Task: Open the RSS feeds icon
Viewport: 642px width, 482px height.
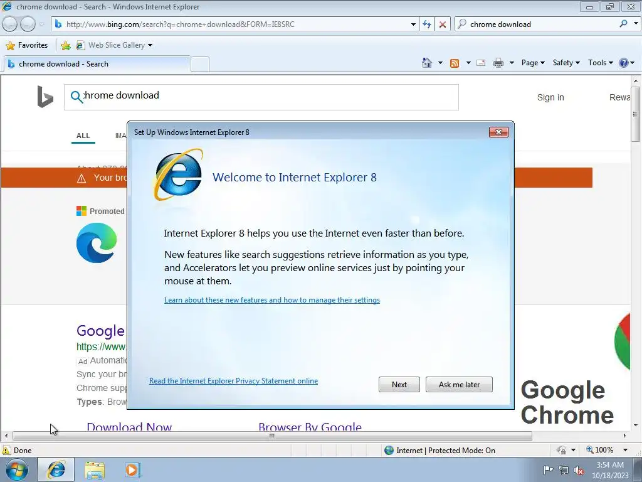Action: (454, 63)
